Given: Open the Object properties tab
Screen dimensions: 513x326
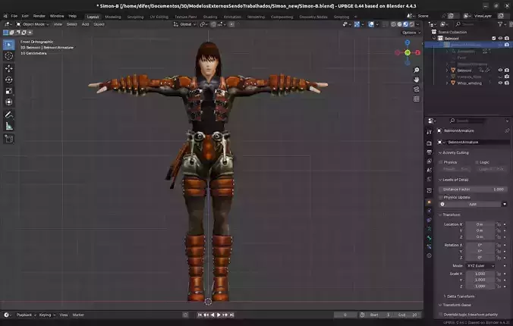Looking at the screenshot, I should pyautogui.click(x=430, y=202).
